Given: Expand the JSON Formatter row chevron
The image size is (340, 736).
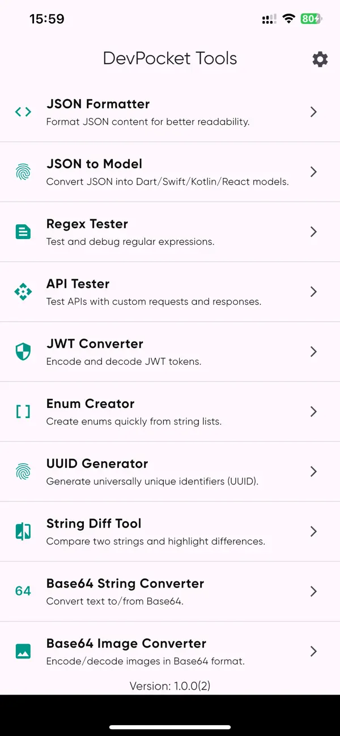Looking at the screenshot, I should click(313, 112).
